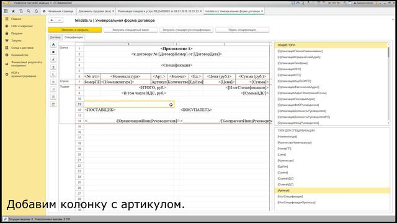Open НСИ и администрирование section

(x=24, y=74)
